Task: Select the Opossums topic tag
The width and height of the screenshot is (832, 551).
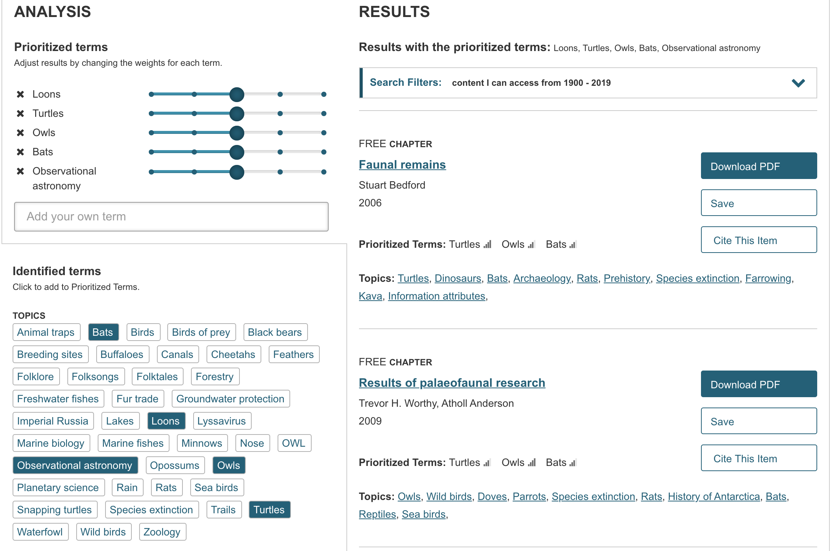Action: click(175, 465)
